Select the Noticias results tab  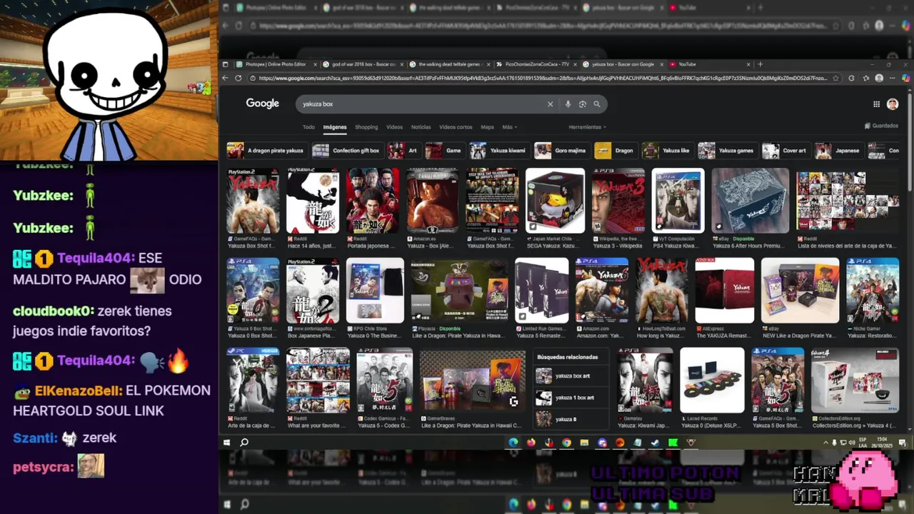pos(421,127)
